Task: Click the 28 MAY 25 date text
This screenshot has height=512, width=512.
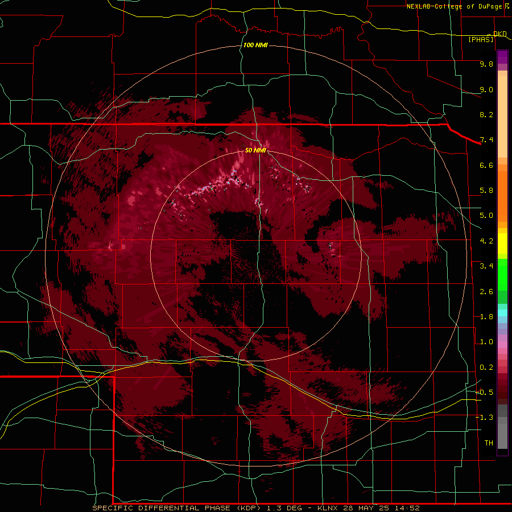Action: coord(366,508)
